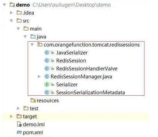This screenshot has width=158, height=137.
Task: Click the RedisSession class icon
Action: point(47,61)
